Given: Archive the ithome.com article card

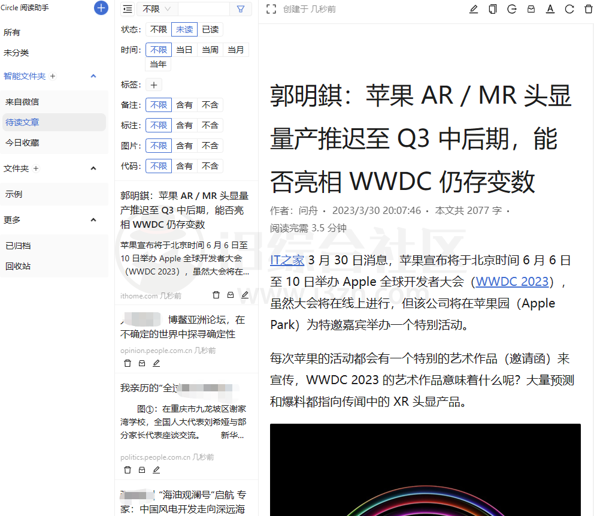Looking at the screenshot, I should [x=231, y=295].
